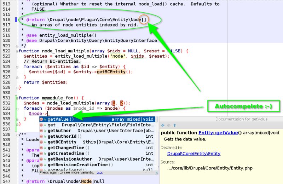The image size is (283, 184).
Task: Click 'return $entities' on line 528
Action: (x=45, y=82)
